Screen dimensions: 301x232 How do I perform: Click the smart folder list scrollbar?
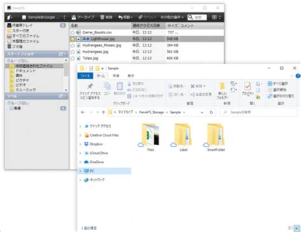coord(66,75)
